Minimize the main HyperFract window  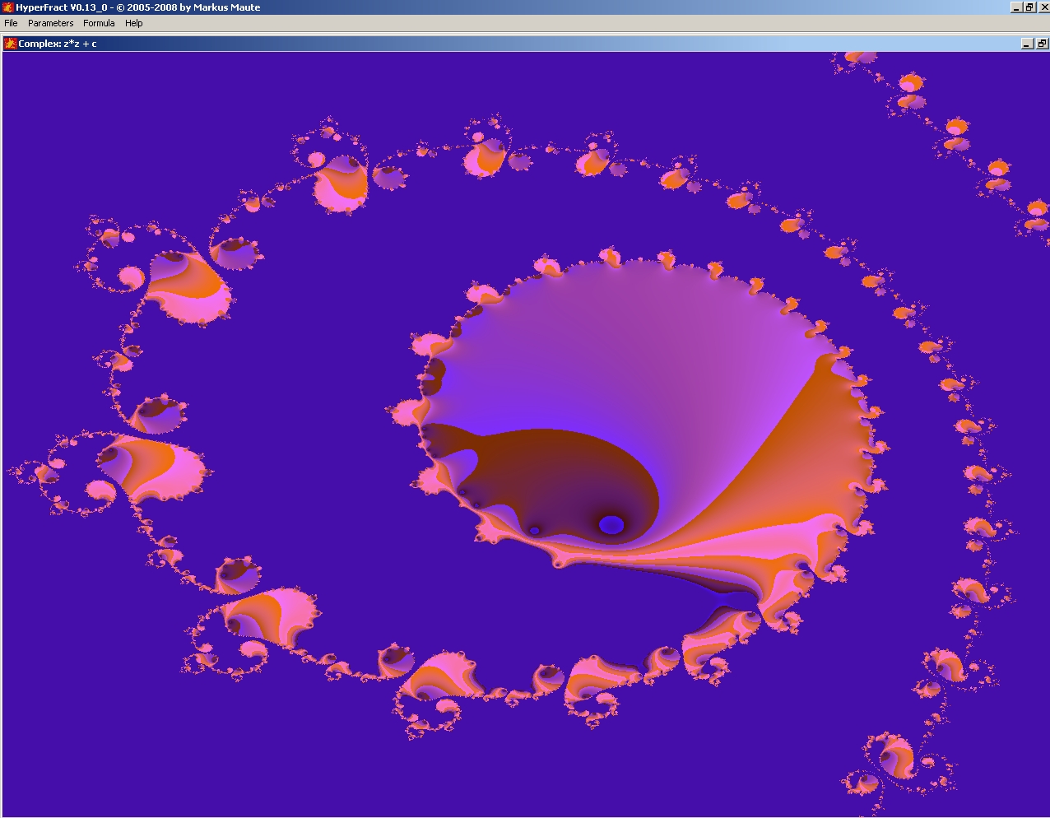(1017, 7)
